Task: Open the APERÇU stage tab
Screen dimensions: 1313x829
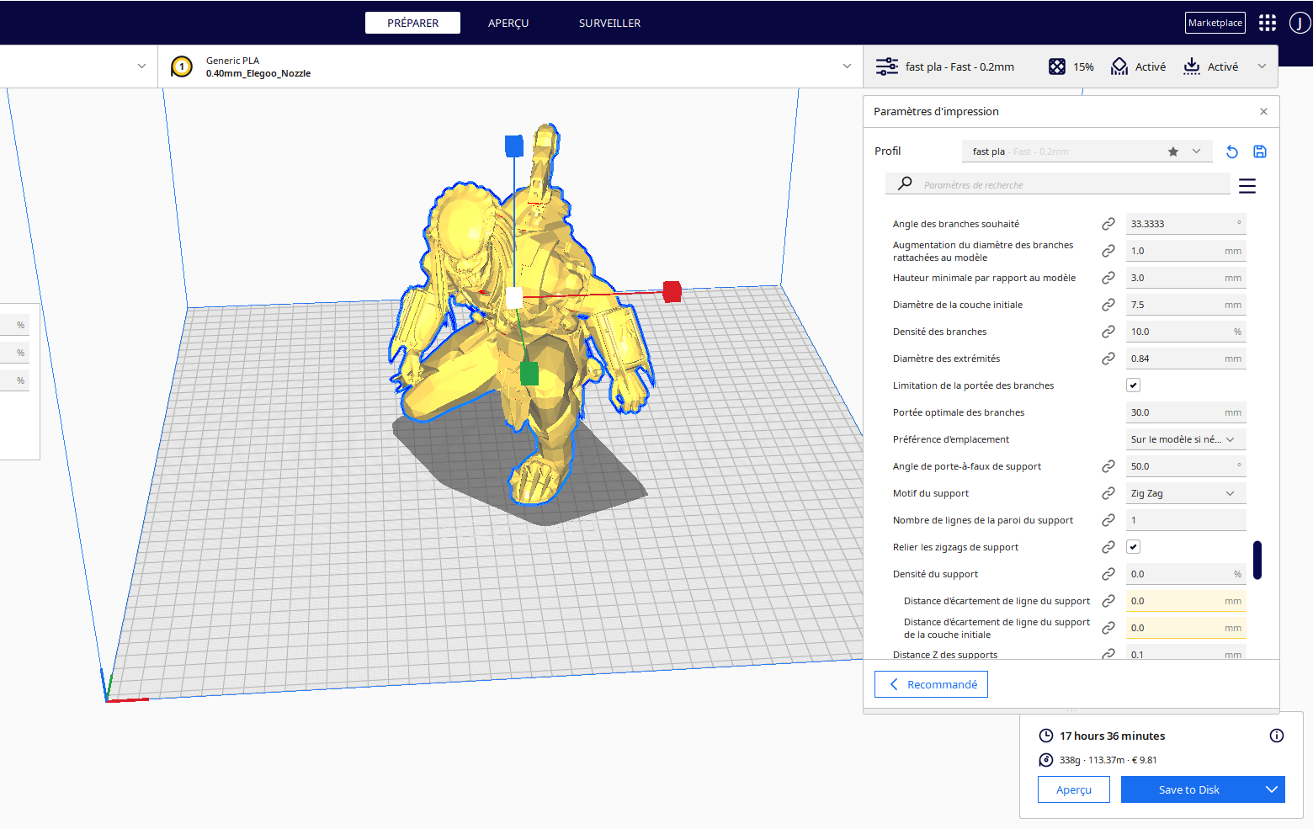Action: [x=508, y=23]
